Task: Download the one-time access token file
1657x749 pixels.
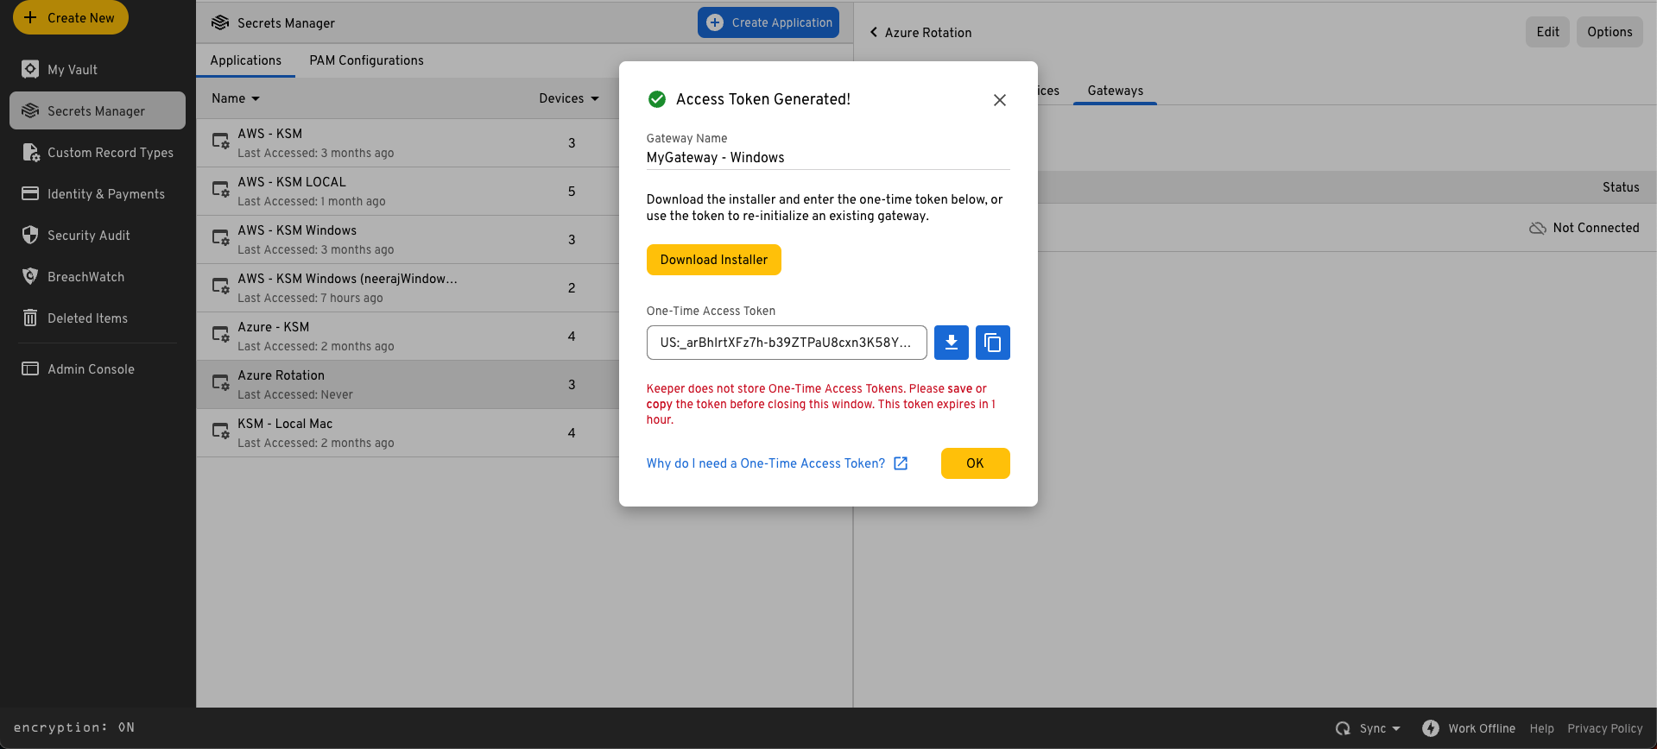Action: tap(951, 343)
